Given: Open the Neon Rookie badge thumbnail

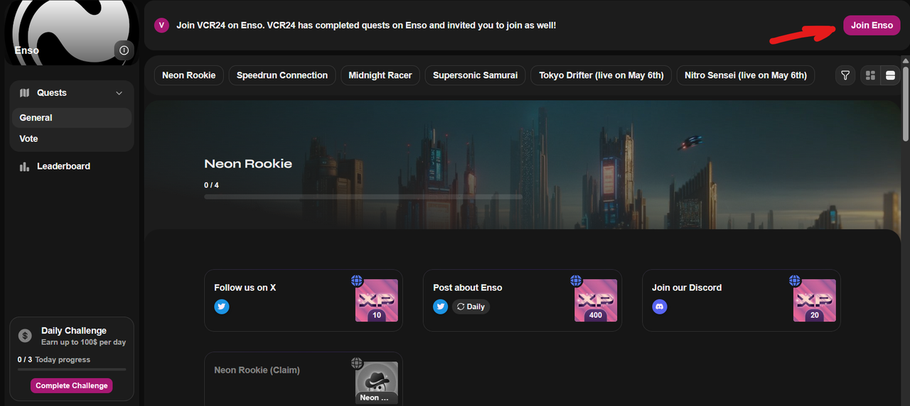Looking at the screenshot, I should 377,383.
